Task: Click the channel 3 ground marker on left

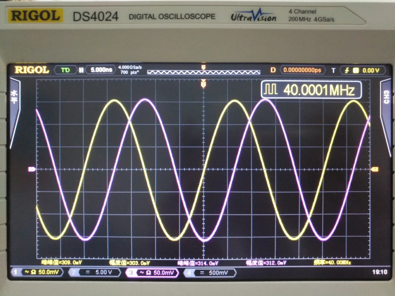Action: [x=32, y=169]
